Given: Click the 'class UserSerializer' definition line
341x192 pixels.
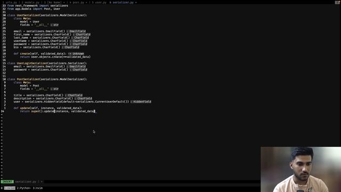Looking at the screenshot, I should point(47,15).
